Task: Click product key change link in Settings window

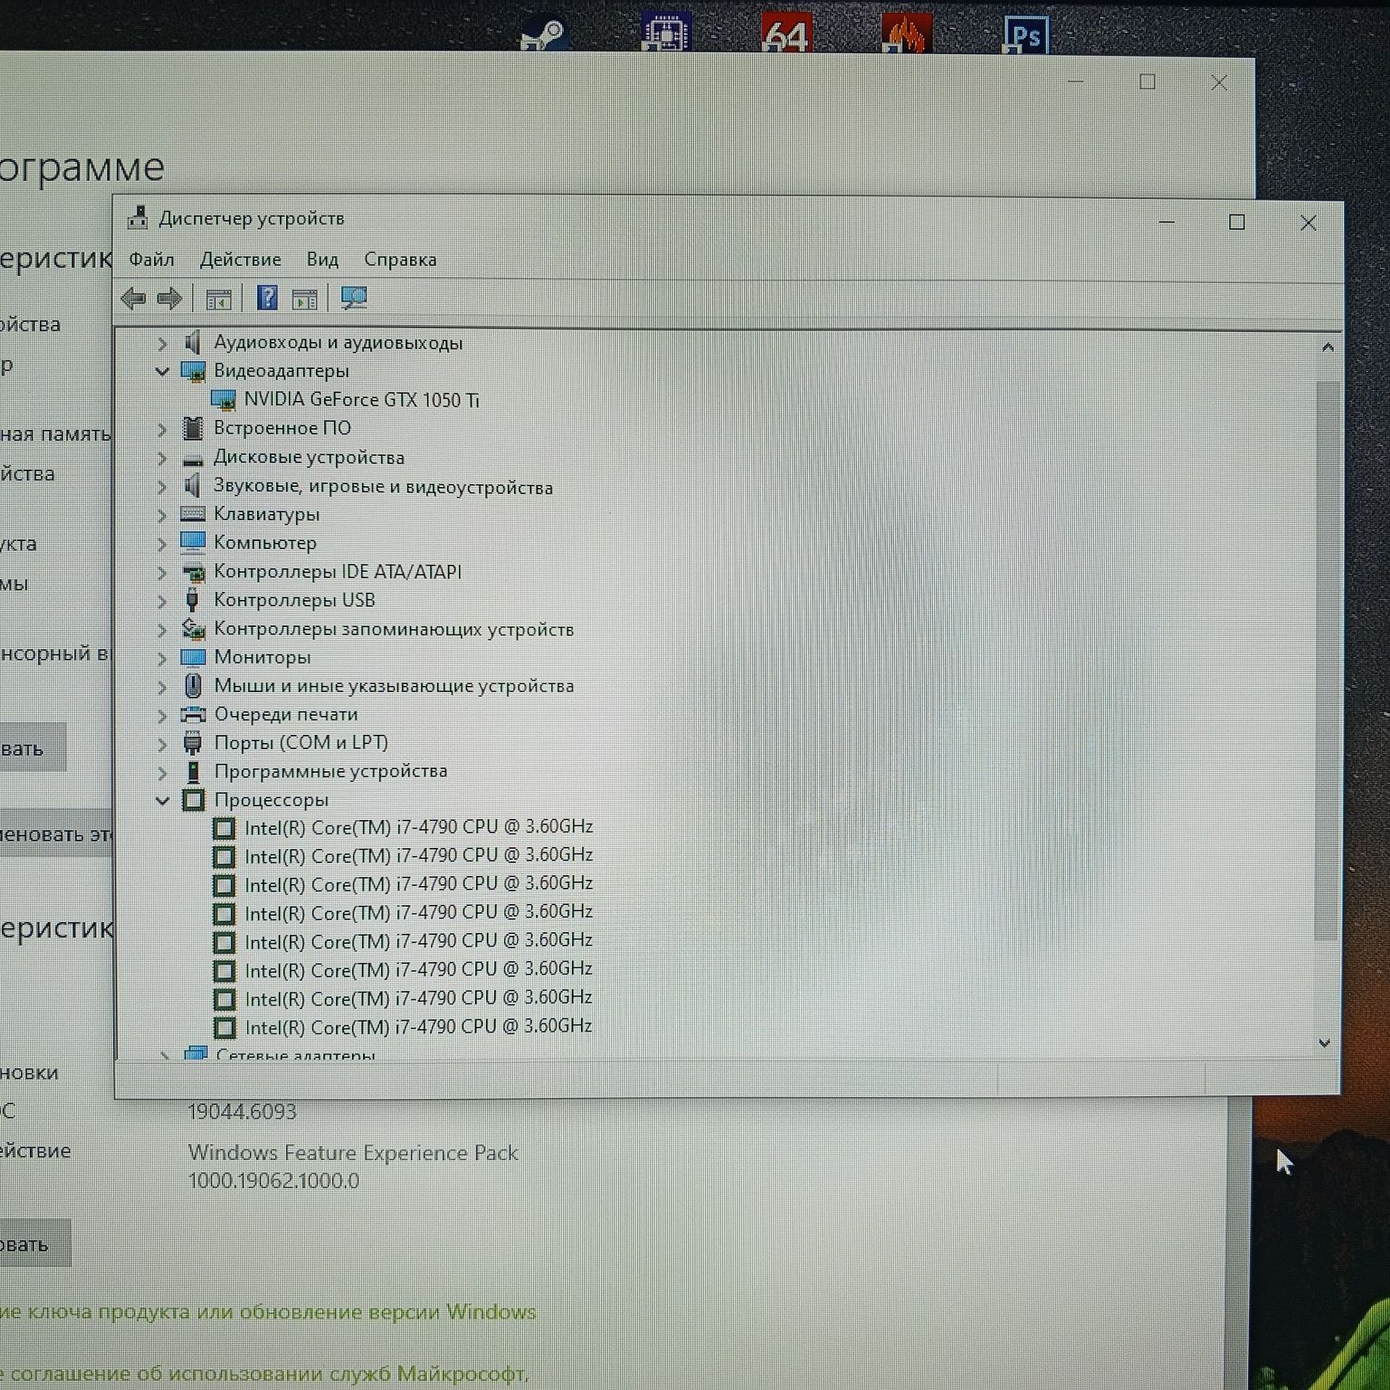Action: (x=268, y=1312)
